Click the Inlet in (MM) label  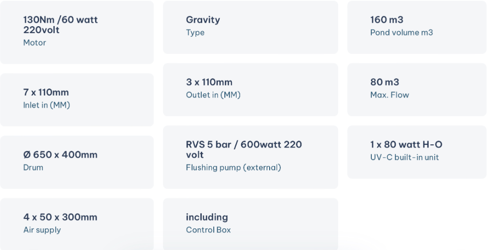pyautogui.click(x=46, y=105)
